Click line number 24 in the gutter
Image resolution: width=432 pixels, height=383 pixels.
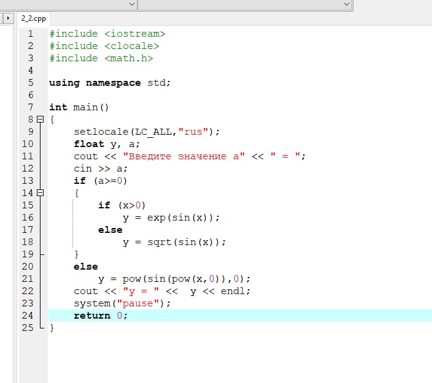(x=28, y=316)
